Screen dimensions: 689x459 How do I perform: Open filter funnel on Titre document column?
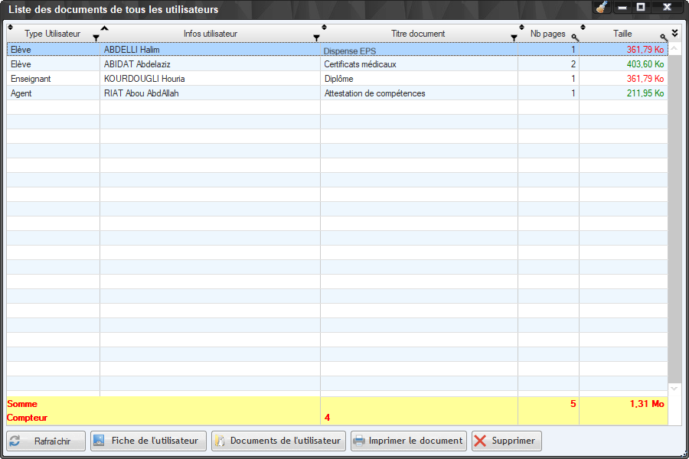click(514, 37)
